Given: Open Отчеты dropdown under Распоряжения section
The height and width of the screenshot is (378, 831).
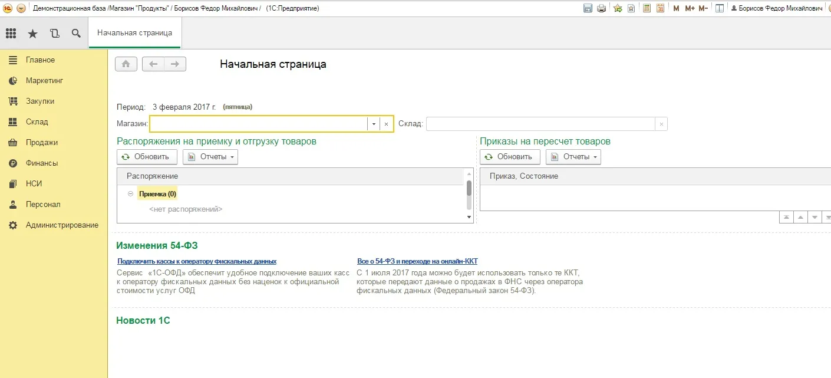Looking at the screenshot, I should tap(210, 157).
